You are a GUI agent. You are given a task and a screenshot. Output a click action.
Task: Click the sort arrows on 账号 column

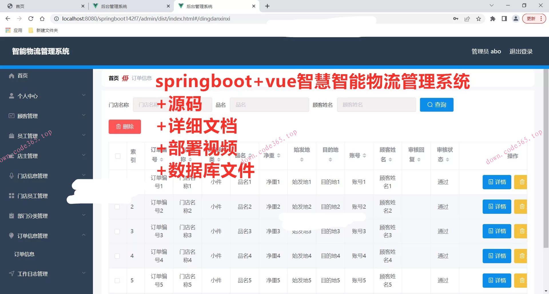click(x=364, y=156)
